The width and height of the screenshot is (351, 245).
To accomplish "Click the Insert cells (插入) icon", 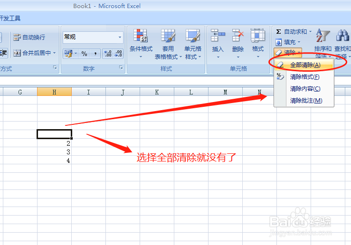I will 218,35.
